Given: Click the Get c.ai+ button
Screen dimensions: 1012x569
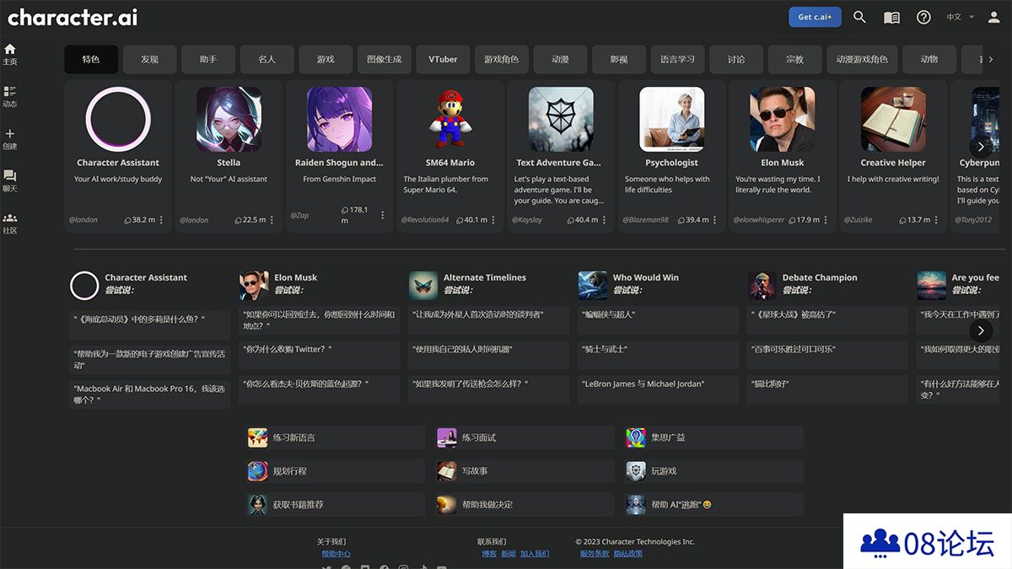Looking at the screenshot, I should pos(815,17).
